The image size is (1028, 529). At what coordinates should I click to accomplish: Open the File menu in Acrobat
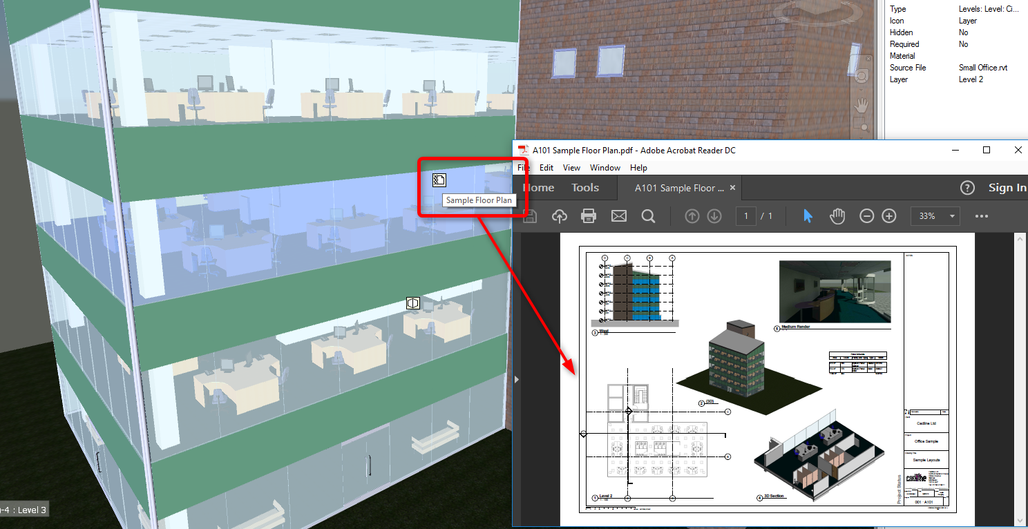point(524,168)
